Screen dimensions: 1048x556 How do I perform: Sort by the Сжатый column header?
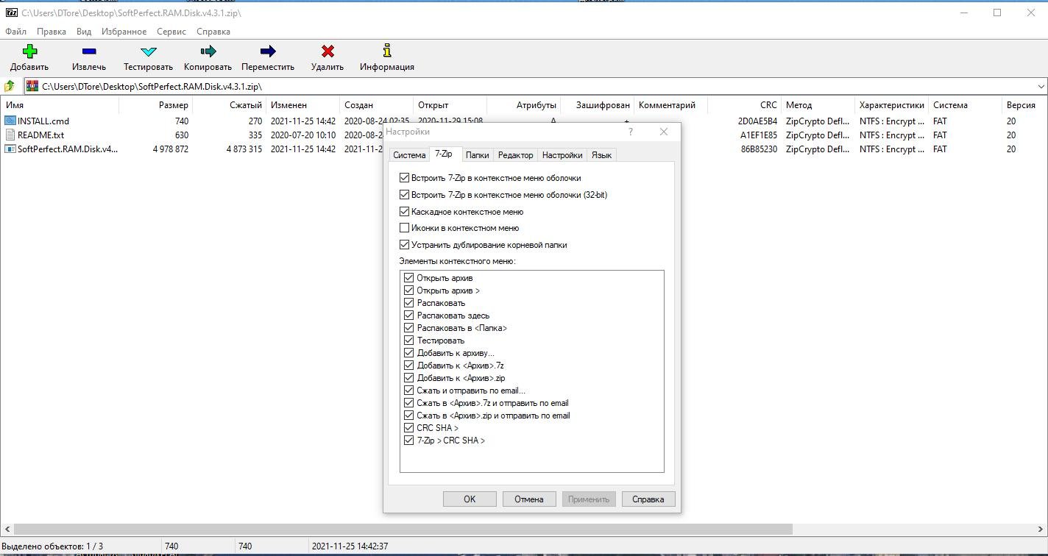[x=229, y=105]
